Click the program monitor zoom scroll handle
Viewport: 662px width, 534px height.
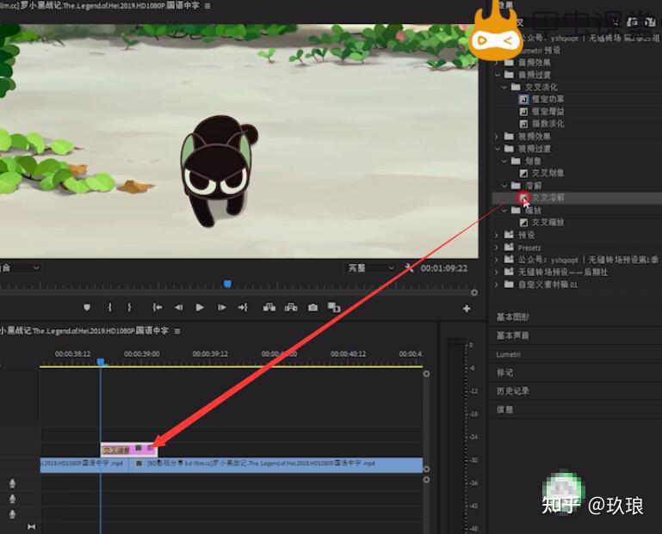point(474,292)
